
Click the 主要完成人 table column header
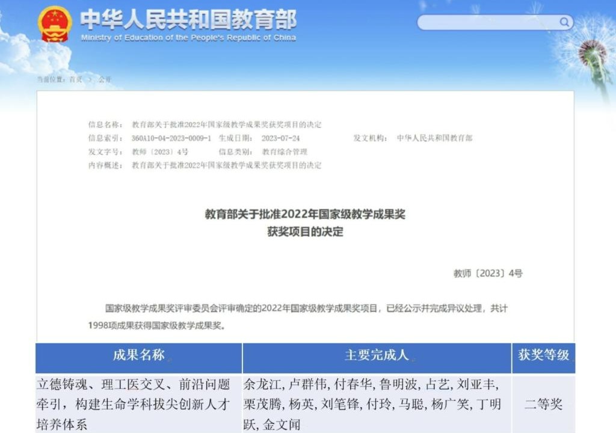377,355
